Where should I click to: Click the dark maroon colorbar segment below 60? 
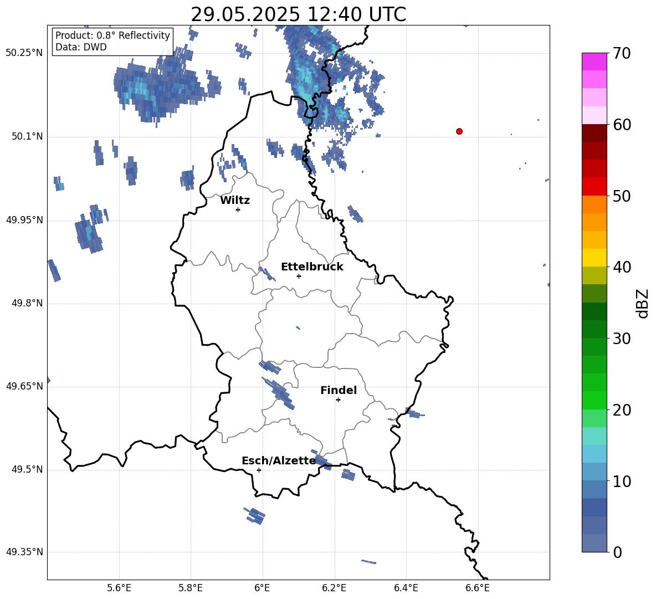pos(594,133)
